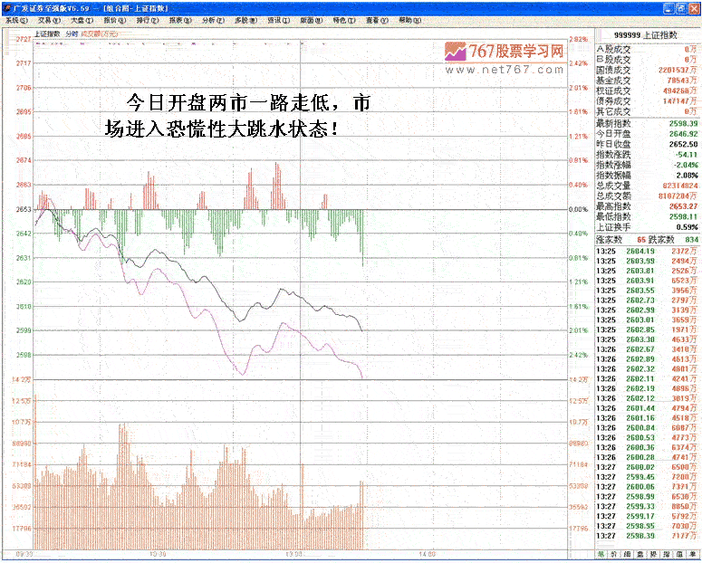Screen dimensions: 702x563
Task: Click the 999999 上证指数 header
Action: 646,34
